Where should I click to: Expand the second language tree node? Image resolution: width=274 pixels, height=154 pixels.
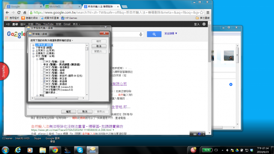[x=33, y=48]
